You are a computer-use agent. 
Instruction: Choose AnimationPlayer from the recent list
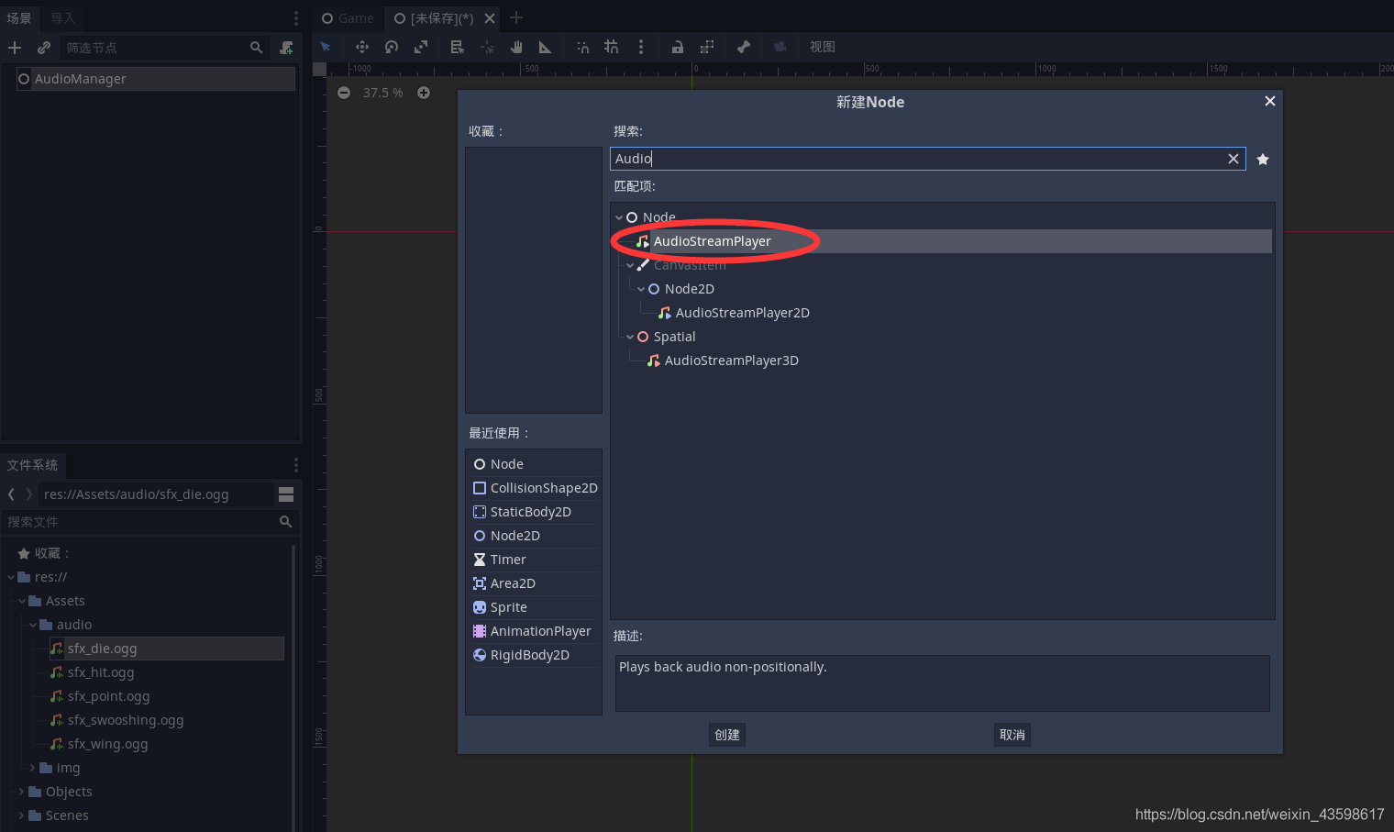click(x=534, y=631)
